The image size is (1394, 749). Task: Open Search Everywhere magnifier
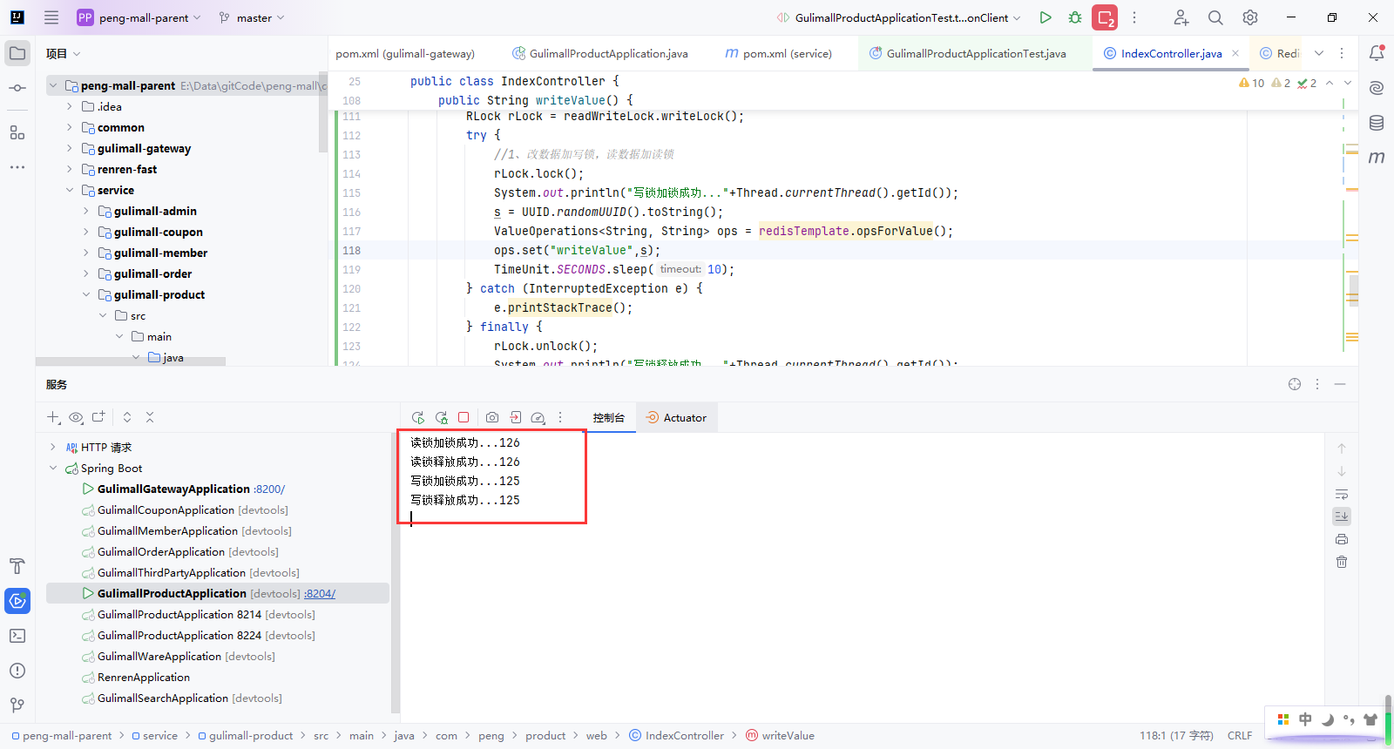coord(1215,17)
